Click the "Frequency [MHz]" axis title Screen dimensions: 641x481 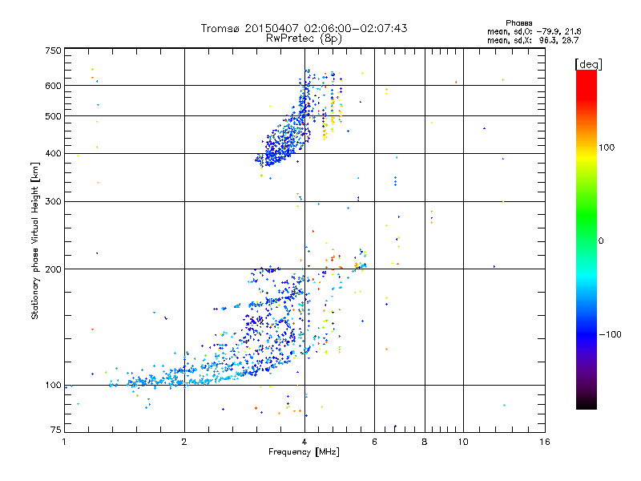click(304, 452)
